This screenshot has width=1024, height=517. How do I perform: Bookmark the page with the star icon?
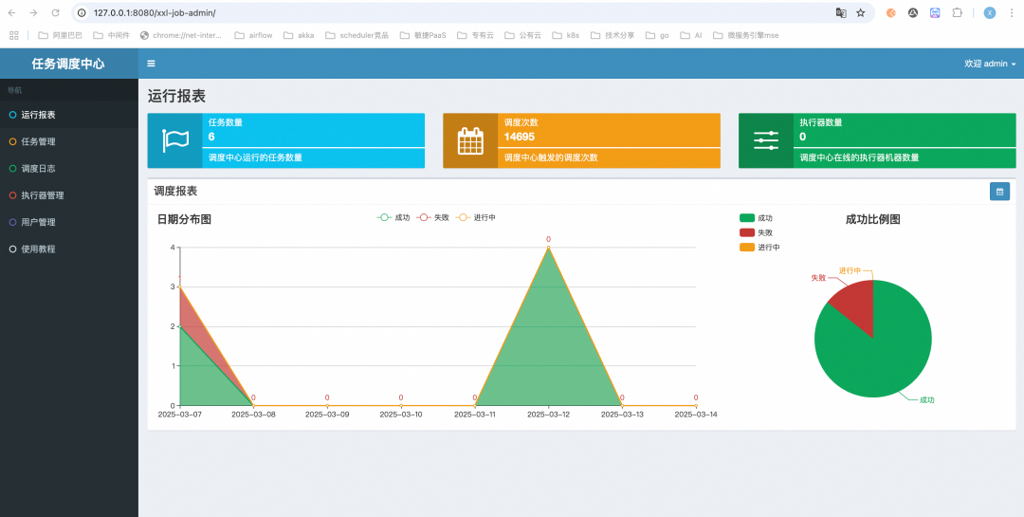pyautogui.click(x=861, y=13)
